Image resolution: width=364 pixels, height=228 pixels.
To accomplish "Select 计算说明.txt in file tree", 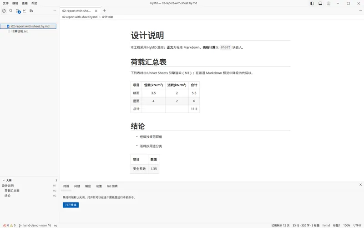I will [x=20, y=31].
